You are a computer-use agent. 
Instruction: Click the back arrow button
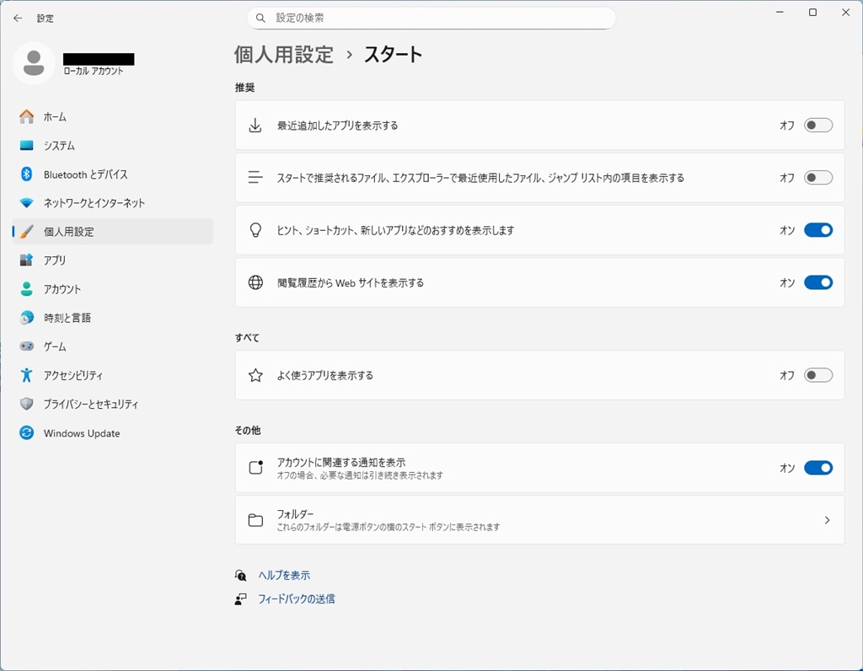pos(18,18)
